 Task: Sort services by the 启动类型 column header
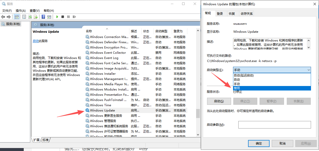[x=163, y=31]
